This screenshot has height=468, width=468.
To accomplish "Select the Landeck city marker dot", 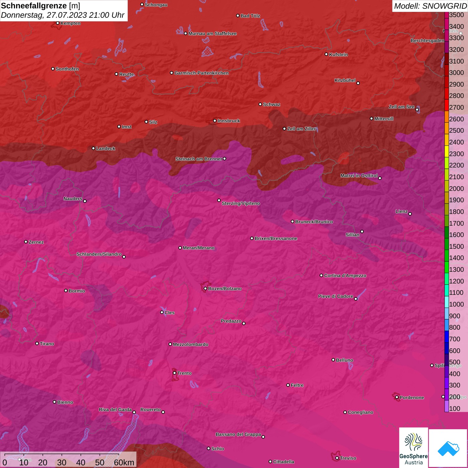I will [x=93, y=148].
